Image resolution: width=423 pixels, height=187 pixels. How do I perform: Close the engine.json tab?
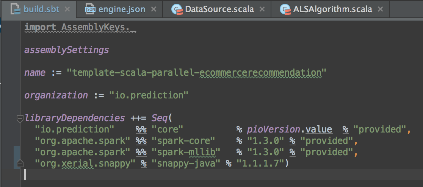[x=154, y=9]
